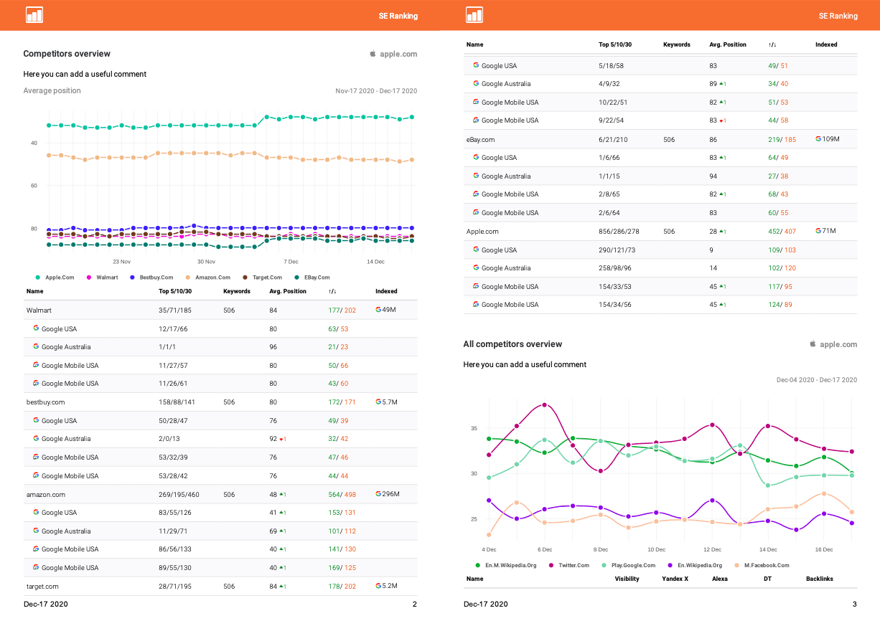Click the Keywords column header on page 2
Viewport: 880px width, 621px height.
click(237, 291)
